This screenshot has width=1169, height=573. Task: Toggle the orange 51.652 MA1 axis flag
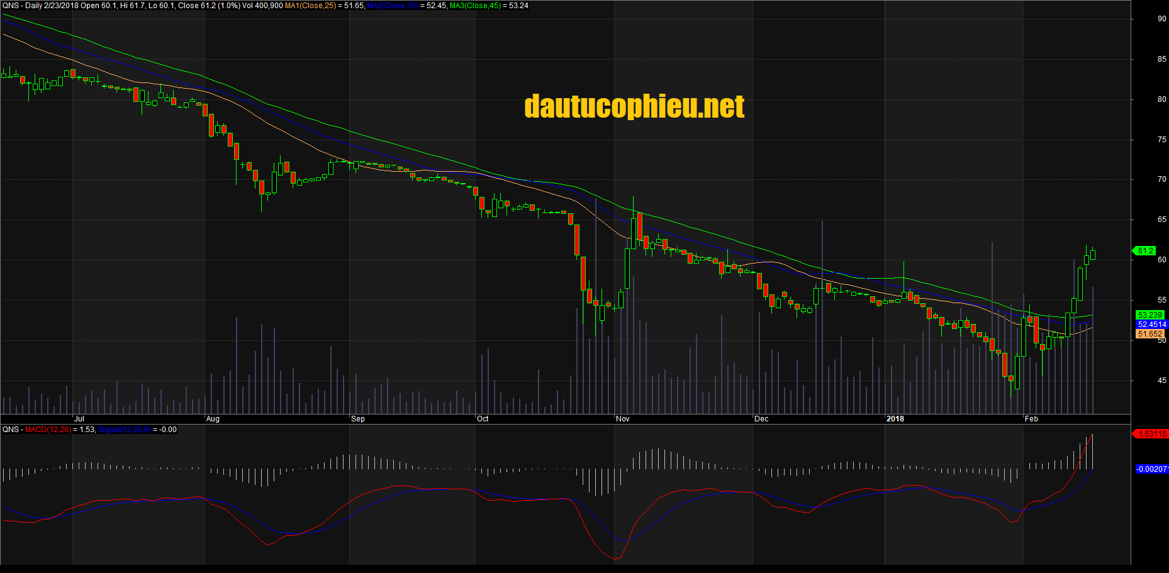pyautogui.click(x=1151, y=334)
